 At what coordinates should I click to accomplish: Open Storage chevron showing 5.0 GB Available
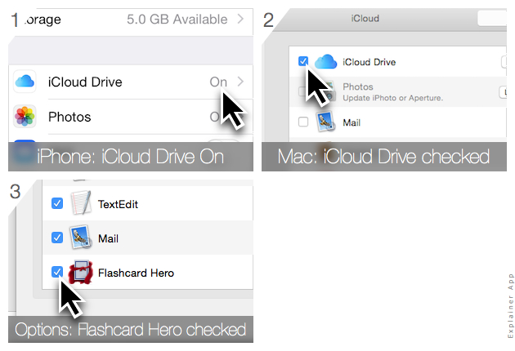(x=240, y=19)
